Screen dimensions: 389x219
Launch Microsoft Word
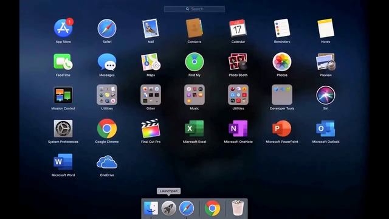point(63,162)
